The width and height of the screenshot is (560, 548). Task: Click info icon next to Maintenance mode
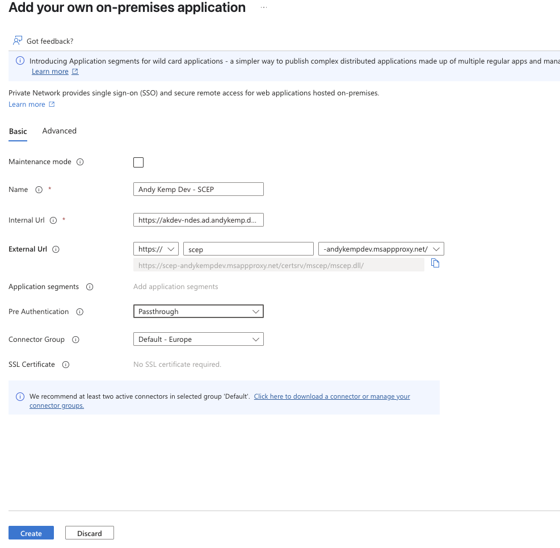[80, 162]
